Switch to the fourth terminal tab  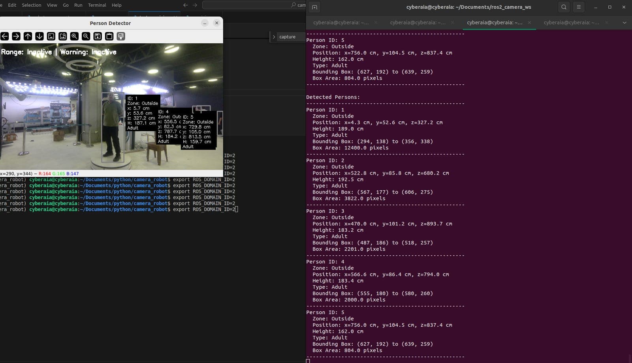[571, 22]
